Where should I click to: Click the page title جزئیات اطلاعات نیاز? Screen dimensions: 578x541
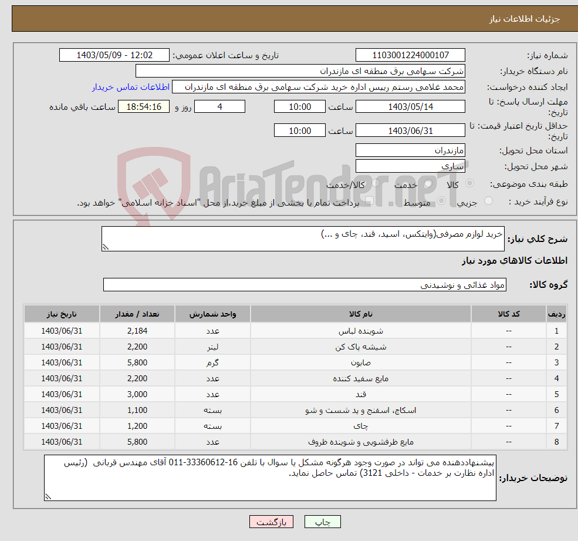(524, 19)
